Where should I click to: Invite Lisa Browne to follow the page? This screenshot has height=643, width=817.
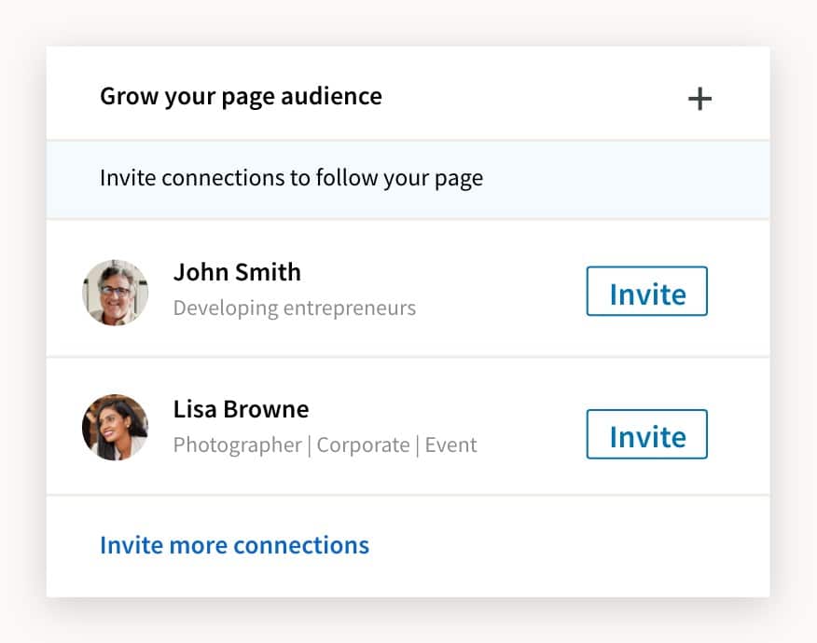[x=646, y=434]
